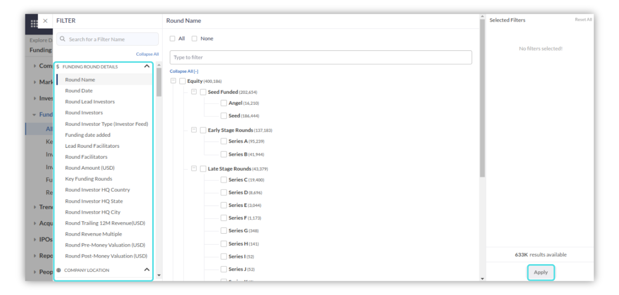Close the filter panel with X icon
Screen dimensions: 619x295
(x=45, y=21)
